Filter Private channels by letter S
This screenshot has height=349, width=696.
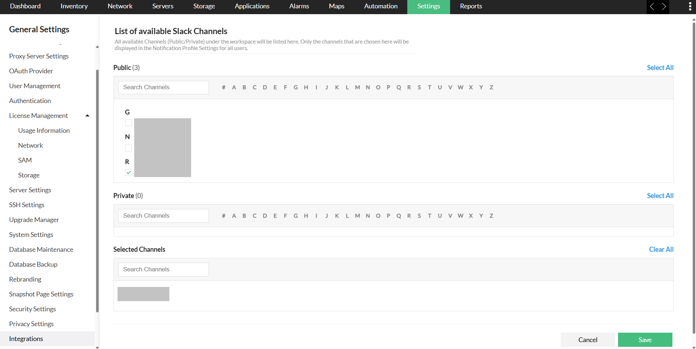(419, 216)
